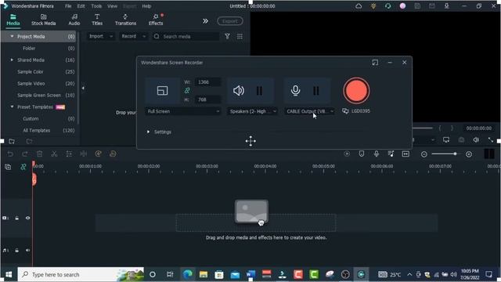
Task: Select Sample Green Screen item
Action: [x=39, y=96]
